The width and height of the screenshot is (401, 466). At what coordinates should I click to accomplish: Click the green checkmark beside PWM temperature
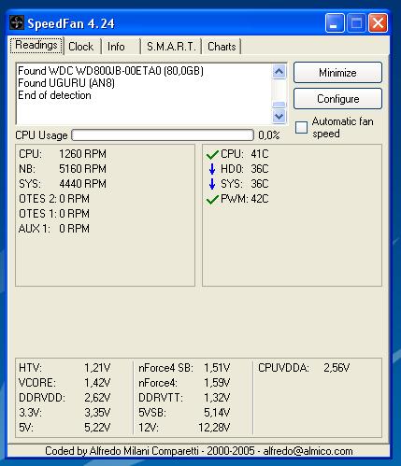point(212,199)
